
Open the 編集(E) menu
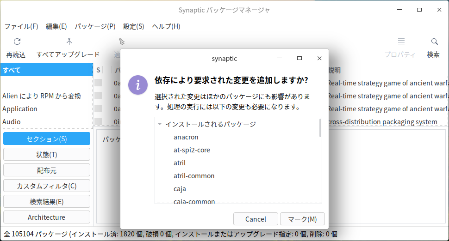56,27
